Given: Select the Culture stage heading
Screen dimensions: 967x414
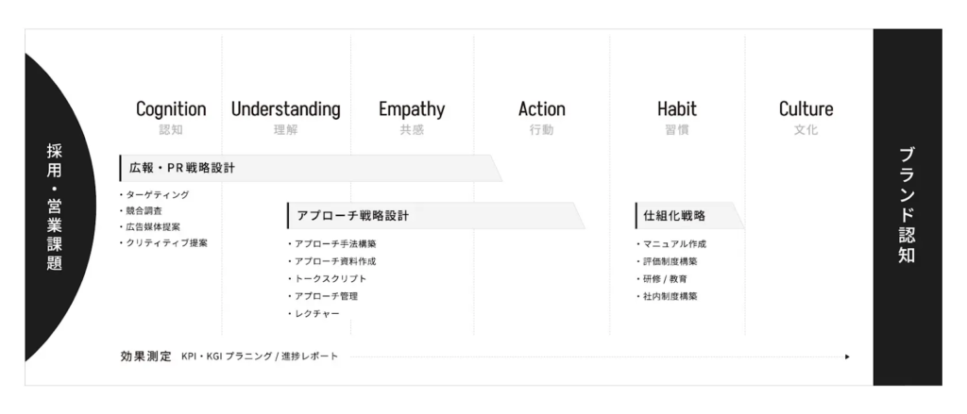Looking at the screenshot, I should pos(806,109).
